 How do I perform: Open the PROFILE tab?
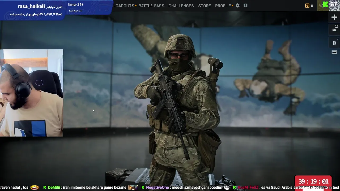pyautogui.click(x=223, y=6)
